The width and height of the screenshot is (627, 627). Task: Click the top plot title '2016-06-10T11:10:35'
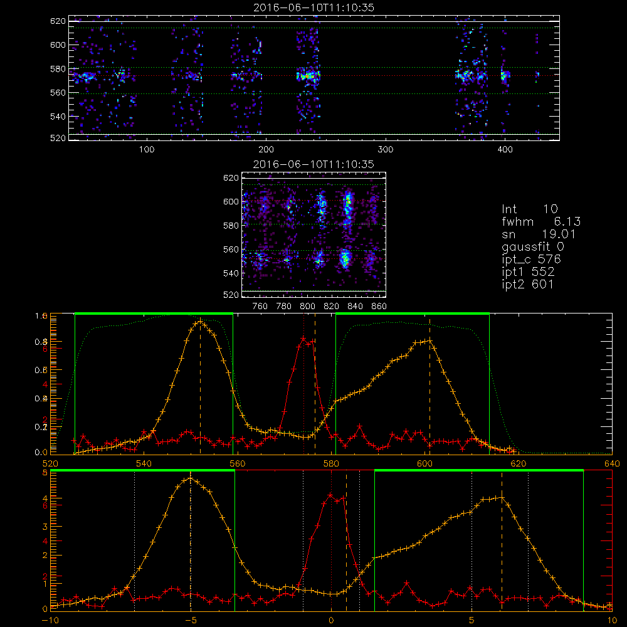coord(313,8)
